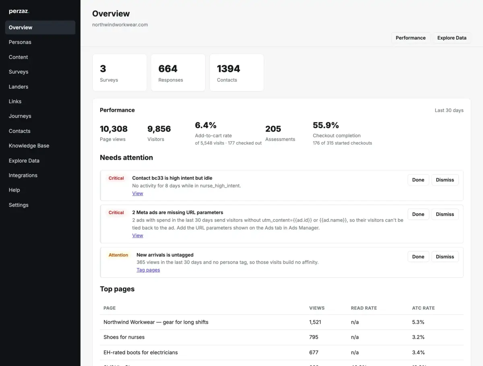
Task: Dismiss the New arrivals untagged alert
Action: coord(445,256)
